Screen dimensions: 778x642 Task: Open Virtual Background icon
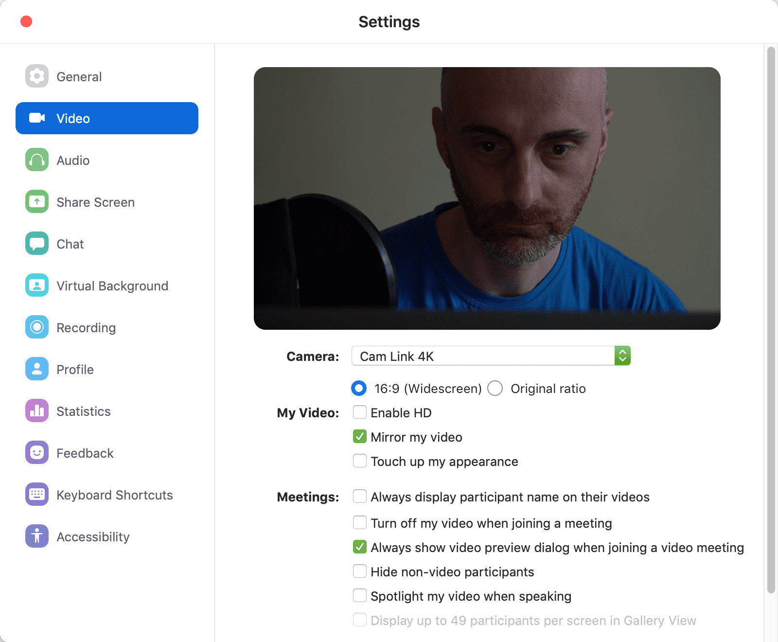[37, 285]
